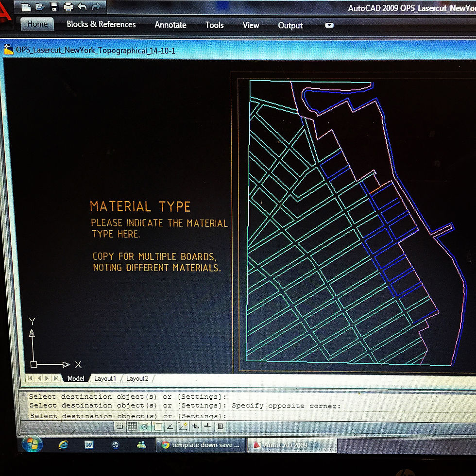The width and height of the screenshot is (476, 476).
Task: Click in the command line prompt
Action: 252,416
